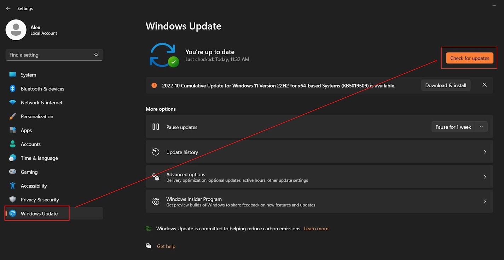This screenshot has height=260, width=504.
Task: Click the 'Get preview builds of Windows' description
Action: pyautogui.click(x=241, y=205)
